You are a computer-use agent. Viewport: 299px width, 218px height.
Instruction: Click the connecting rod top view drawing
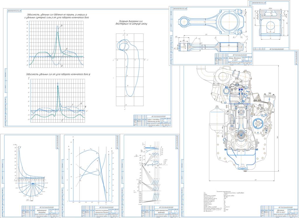click(x=211, y=22)
